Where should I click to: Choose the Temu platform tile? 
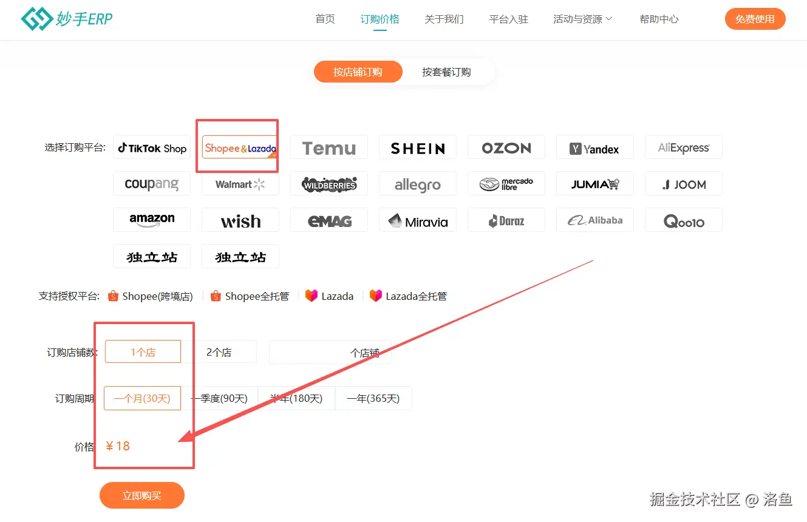(329, 147)
